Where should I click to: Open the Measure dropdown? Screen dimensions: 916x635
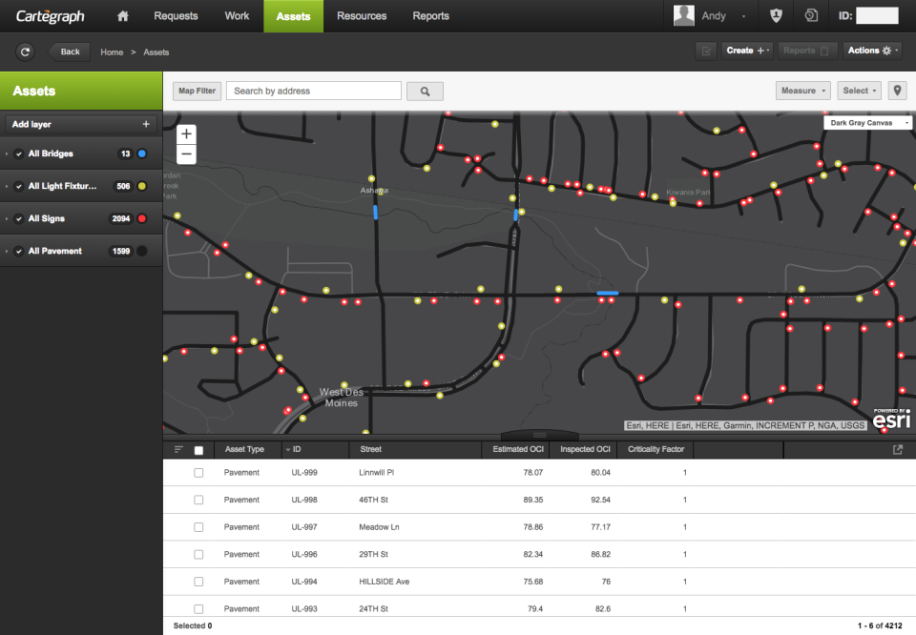pos(801,90)
